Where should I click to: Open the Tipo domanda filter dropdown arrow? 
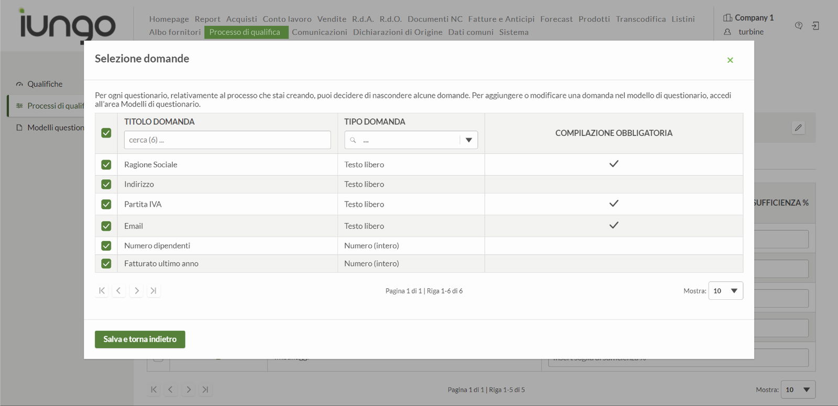(x=469, y=140)
